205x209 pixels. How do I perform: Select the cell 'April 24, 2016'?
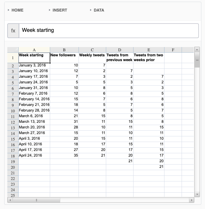pyautogui.click(x=34, y=156)
